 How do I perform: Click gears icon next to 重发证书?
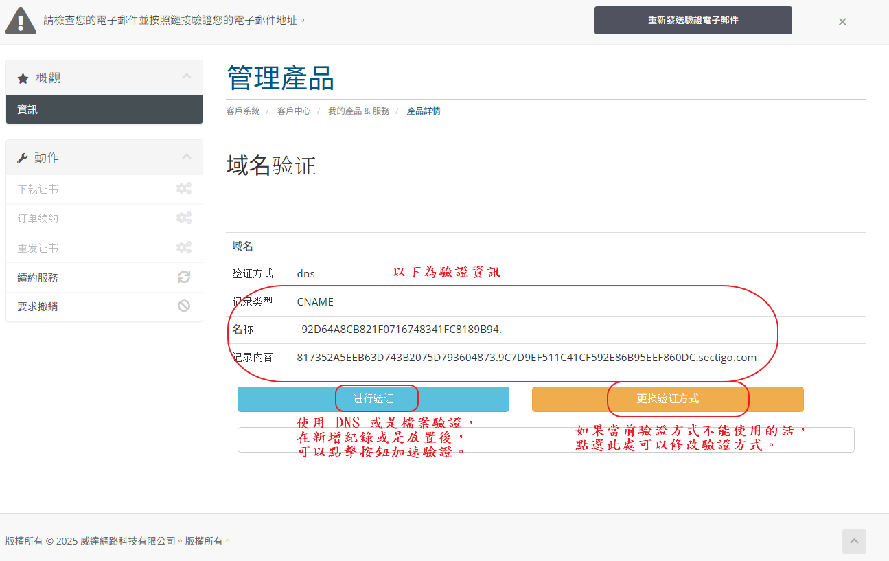pyautogui.click(x=183, y=248)
